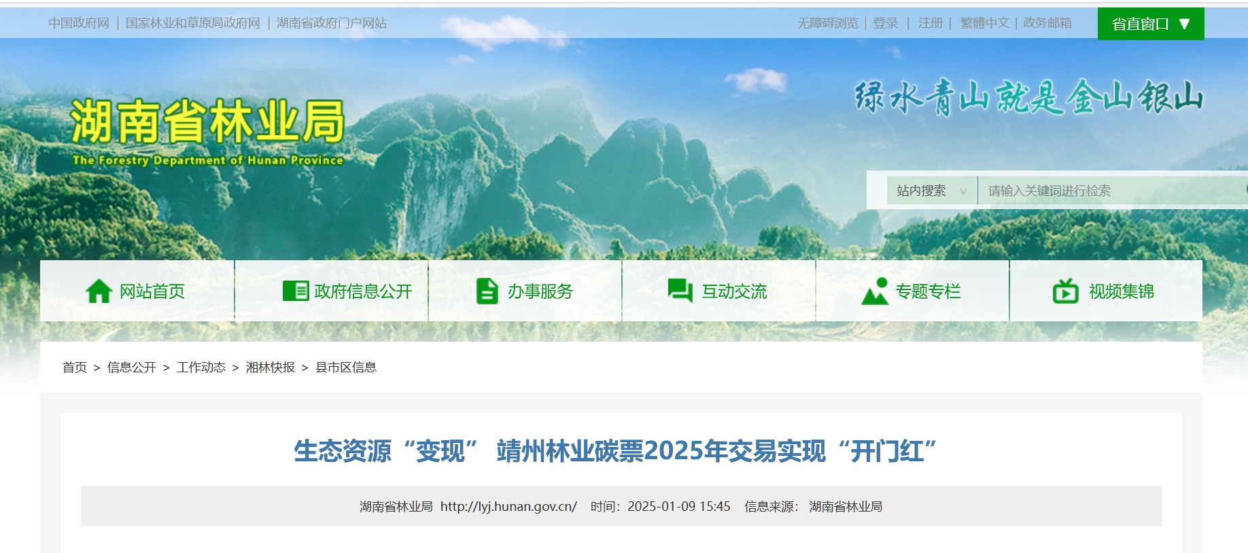The width and height of the screenshot is (1248, 553).
Task: Open the 中国政府网 link
Action: tap(79, 23)
